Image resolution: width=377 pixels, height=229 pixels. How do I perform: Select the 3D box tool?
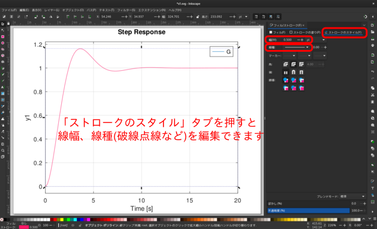[2, 55]
